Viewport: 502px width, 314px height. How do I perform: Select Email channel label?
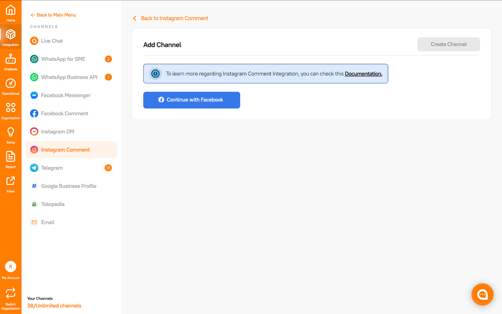coord(48,222)
